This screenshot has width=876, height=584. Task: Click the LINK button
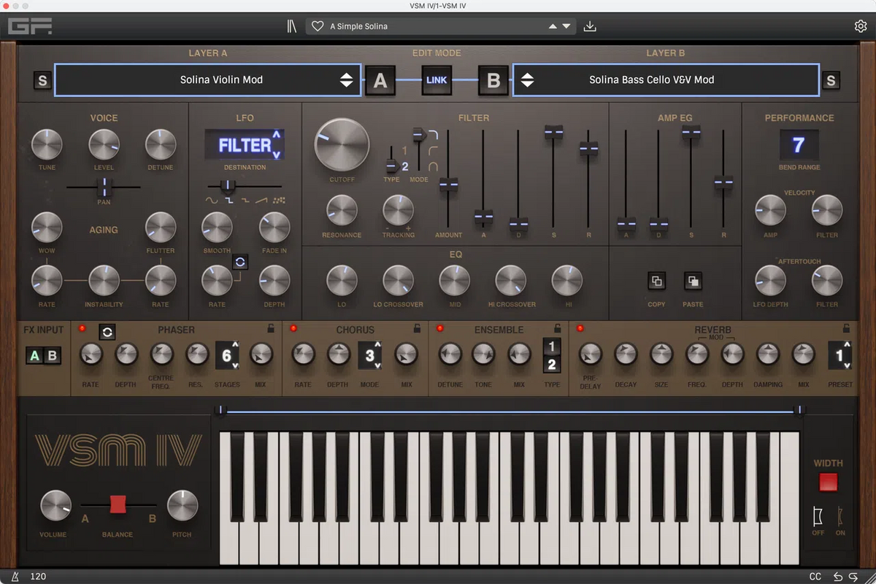pos(437,80)
